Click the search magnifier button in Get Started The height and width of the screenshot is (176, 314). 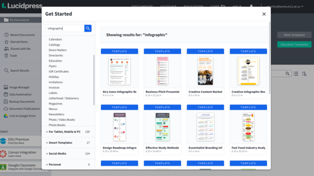point(88,28)
